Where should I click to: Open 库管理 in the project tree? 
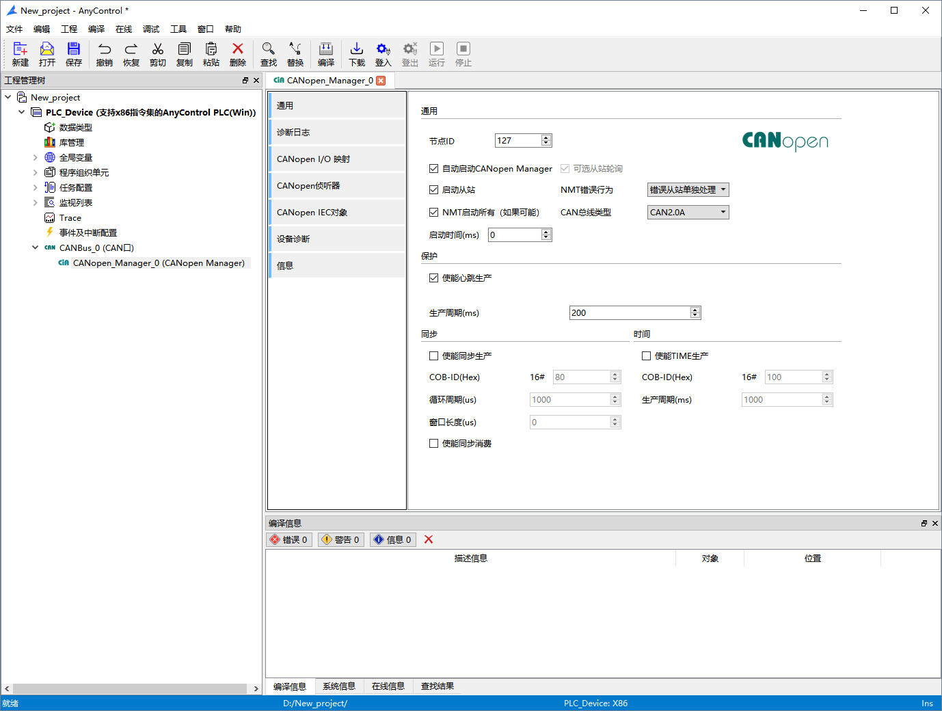pyautogui.click(x=72, y=142)
